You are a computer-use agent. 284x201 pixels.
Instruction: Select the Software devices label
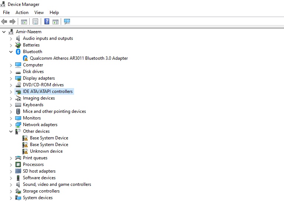[x=39, y=178]
